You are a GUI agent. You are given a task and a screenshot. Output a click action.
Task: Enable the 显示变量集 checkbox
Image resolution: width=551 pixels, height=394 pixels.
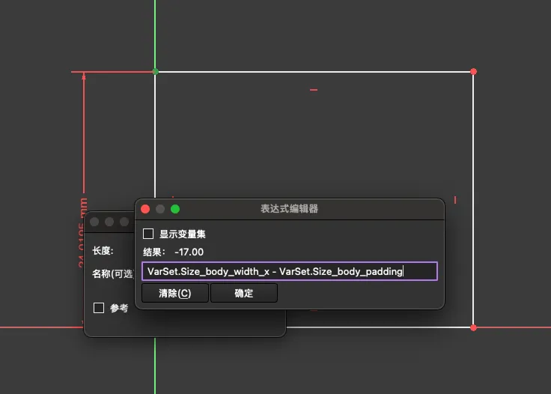148,234
